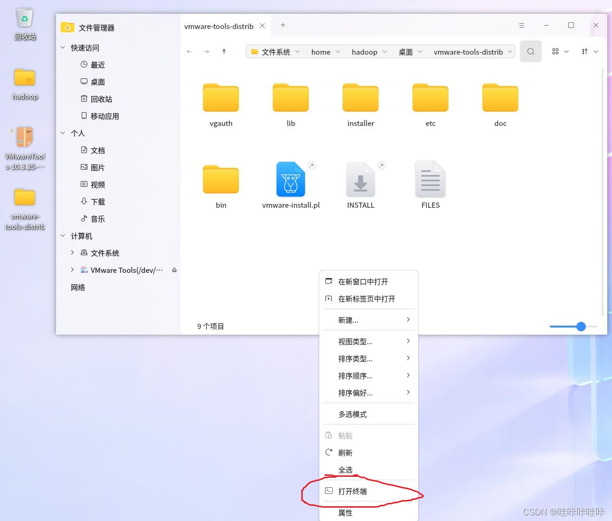This screenshot has width=612, height=521.
Task: Collapse the 个人 section
Action: click(63, 133)
